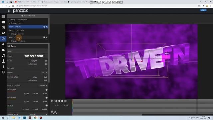
Task: Open the Center point dropdown
Action: point(43,85)
